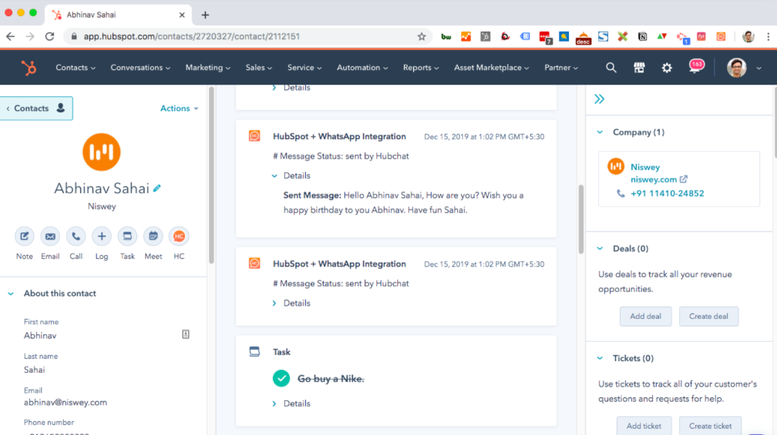
Task: Click the Log activity plus icon
Action: click(x=102, y=236)
